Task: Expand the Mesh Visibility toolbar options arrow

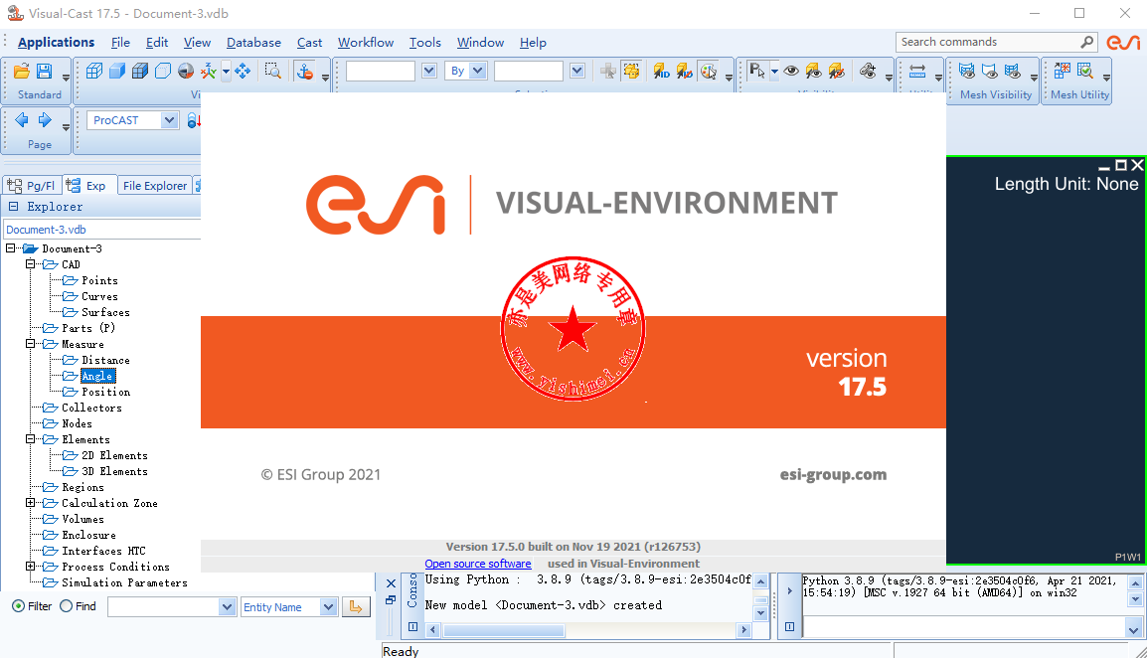Action: tap(1034, 77)
